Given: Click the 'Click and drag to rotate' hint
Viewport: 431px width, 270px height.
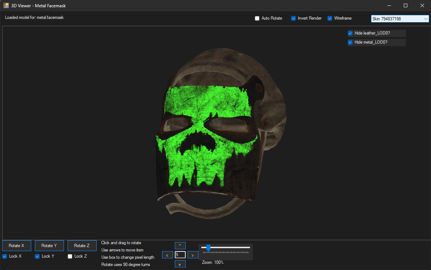Looking at the screenshot, I should click(x=121, y=243).
